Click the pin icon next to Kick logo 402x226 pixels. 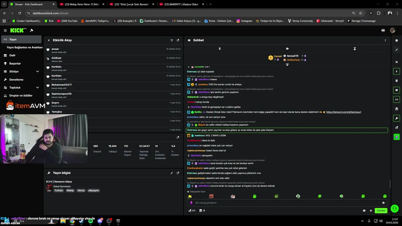pos(31,30)
